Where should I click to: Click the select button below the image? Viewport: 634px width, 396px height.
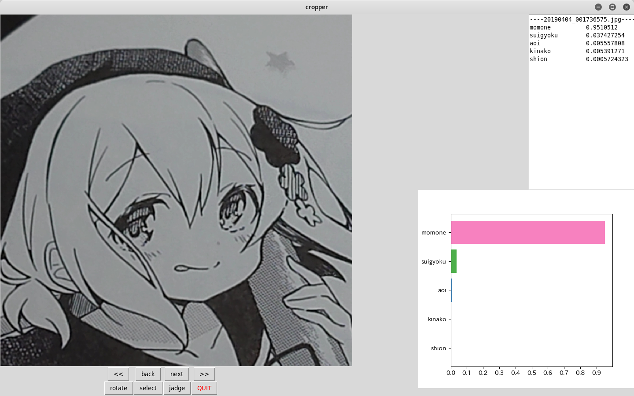148,388
